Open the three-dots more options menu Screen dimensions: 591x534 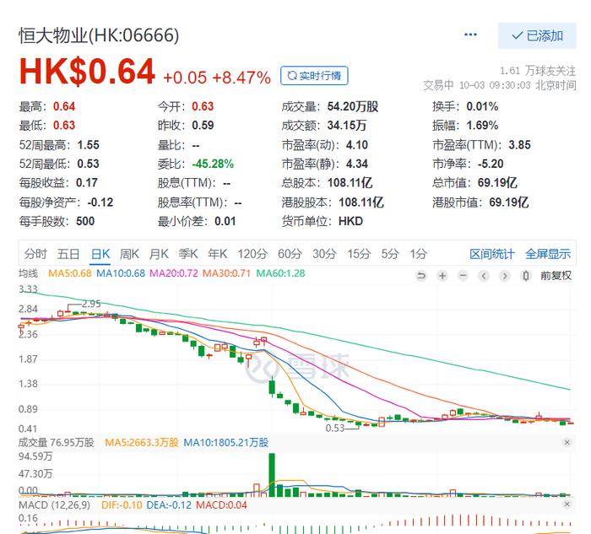point(470,35)
